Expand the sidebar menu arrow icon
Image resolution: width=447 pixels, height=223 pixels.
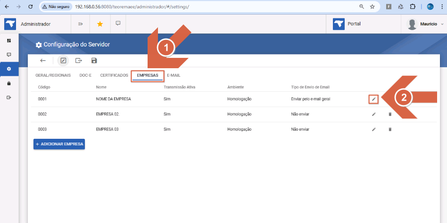80,24
